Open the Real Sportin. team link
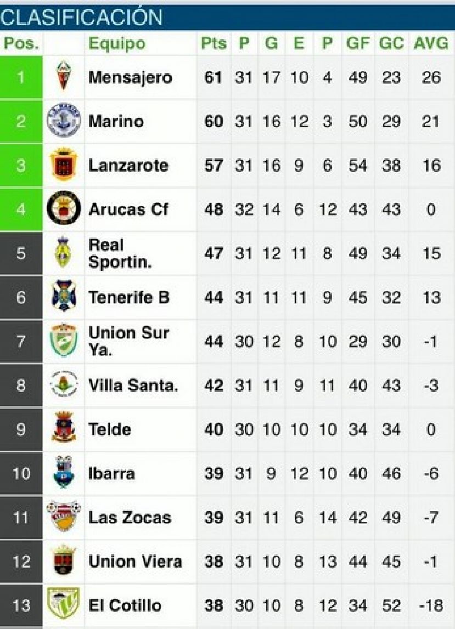 coord(120,253)
